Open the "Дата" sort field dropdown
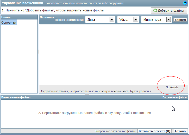Image resolution: width=189 pixels, height=135 pixels. 100,19
